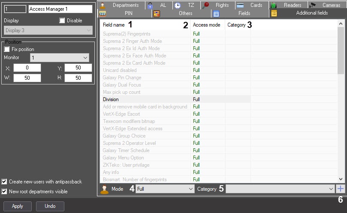Click the Access Manager 1 name field

click(60, 9)
